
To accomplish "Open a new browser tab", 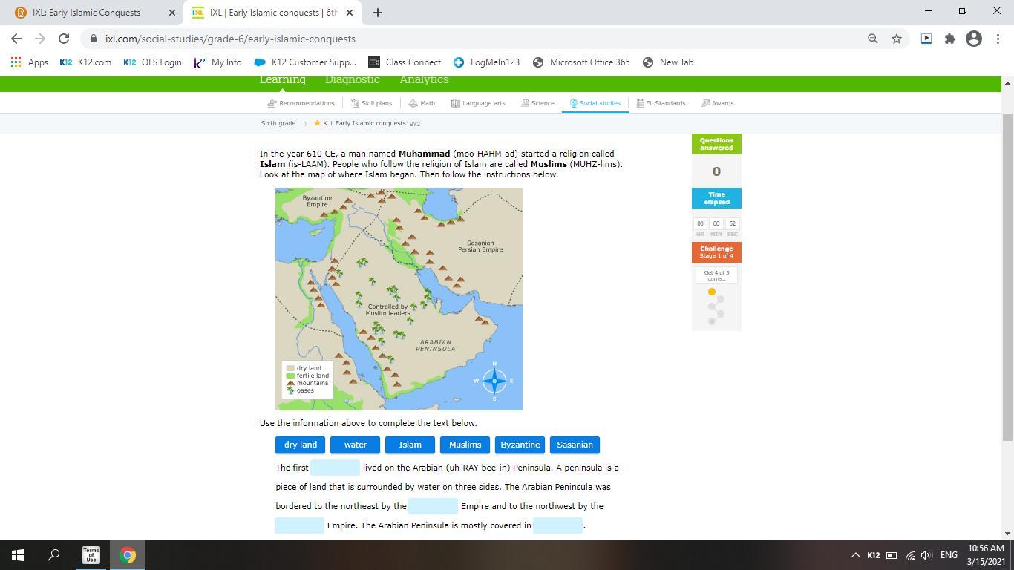I will click(377, 13).
